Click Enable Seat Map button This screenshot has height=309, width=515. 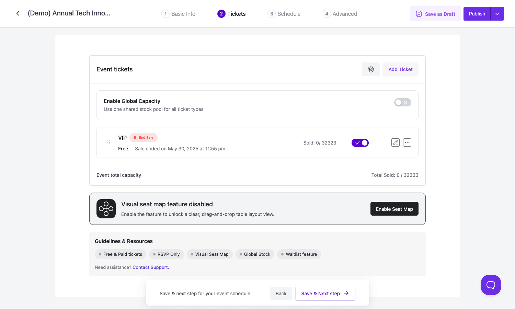pos(394,209)
